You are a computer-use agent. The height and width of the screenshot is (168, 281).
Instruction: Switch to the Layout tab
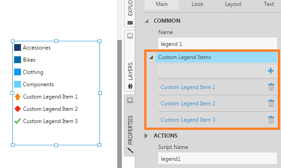[x=233, y=4]
